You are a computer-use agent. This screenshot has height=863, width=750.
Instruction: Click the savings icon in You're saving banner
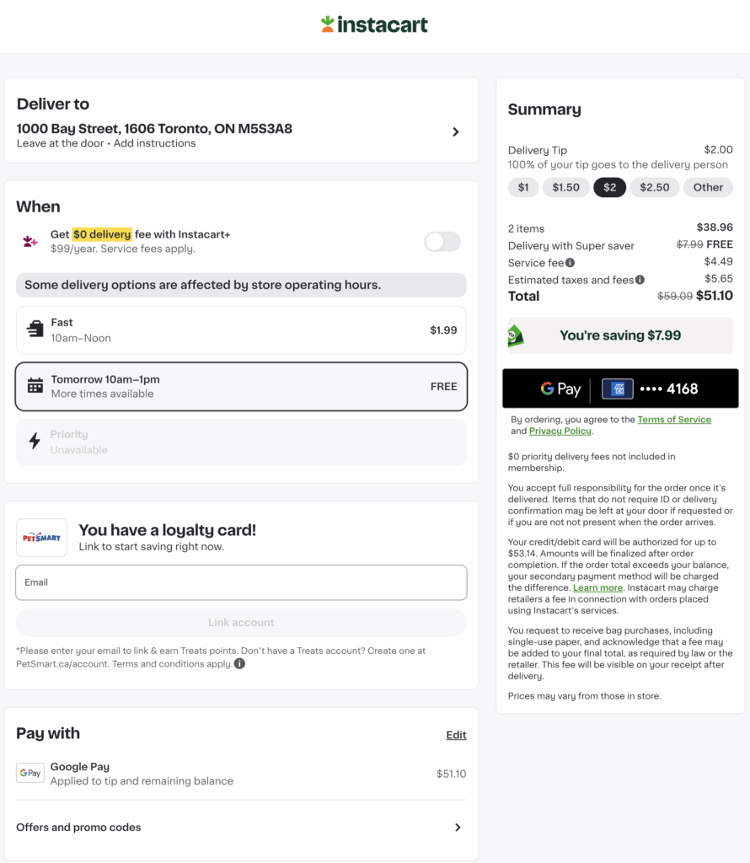click(x=517, y=335)
